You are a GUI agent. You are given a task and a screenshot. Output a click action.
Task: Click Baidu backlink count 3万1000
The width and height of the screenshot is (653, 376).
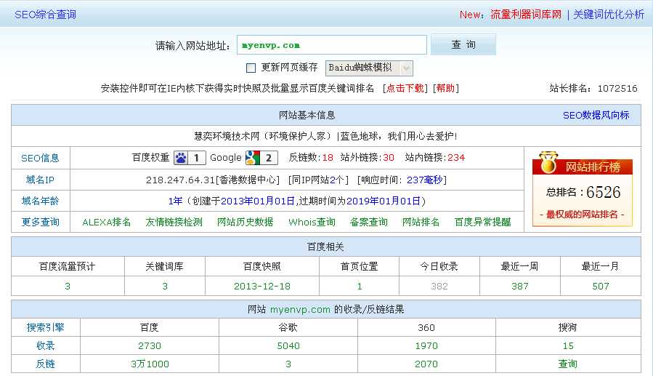150,364
